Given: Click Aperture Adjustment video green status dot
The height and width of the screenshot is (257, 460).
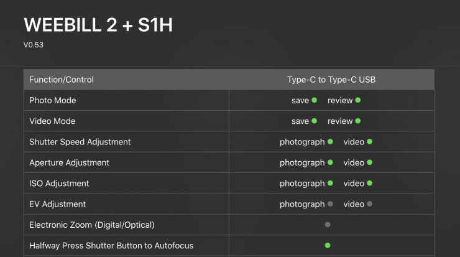Looking at the screenshot, I should [x=370, y=162].
